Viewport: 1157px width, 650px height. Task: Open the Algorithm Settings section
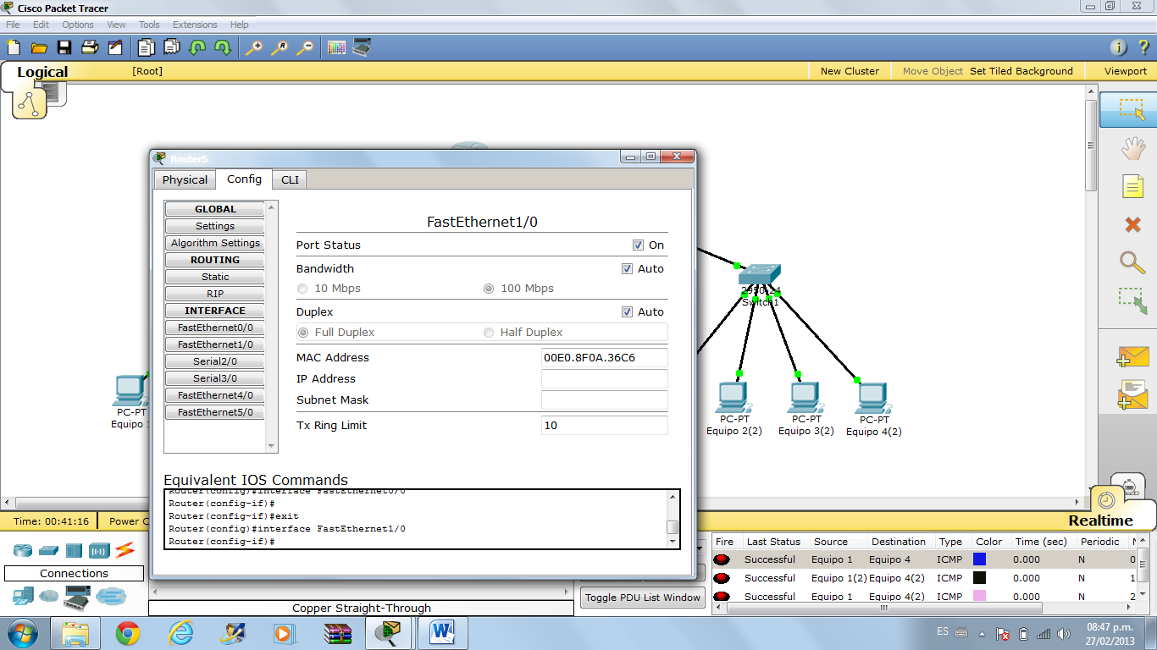(215, 243)
